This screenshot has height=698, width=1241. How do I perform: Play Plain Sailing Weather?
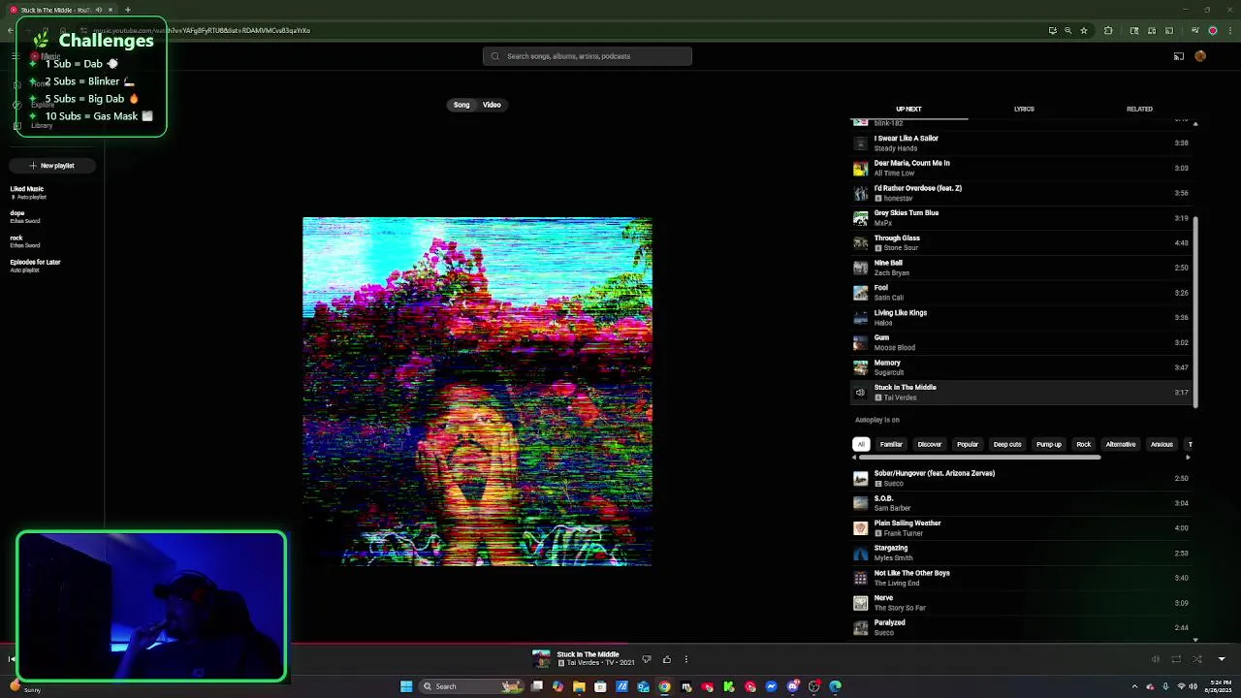pos(1020,528)
